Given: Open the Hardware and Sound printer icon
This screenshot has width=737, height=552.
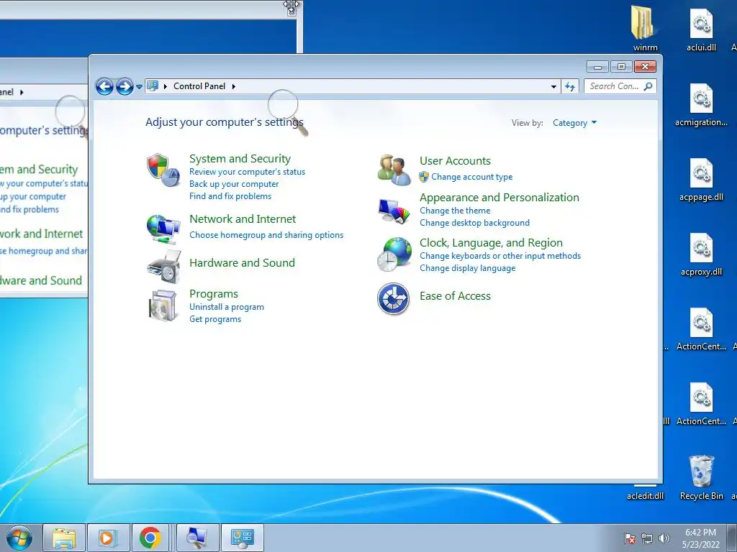Looking at the screenshot, I should pyautogui.click(x=163, y=266).
